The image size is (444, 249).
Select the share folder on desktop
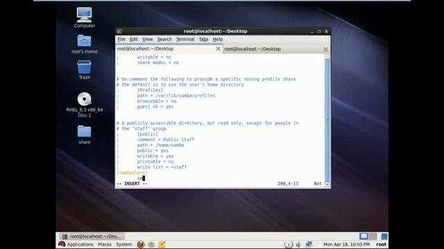tap(84, 131)
